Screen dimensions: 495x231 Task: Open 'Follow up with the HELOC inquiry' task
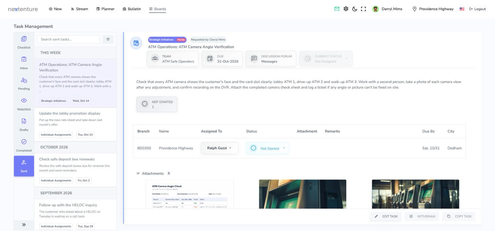pyautogui.click(x=75, y=215)
